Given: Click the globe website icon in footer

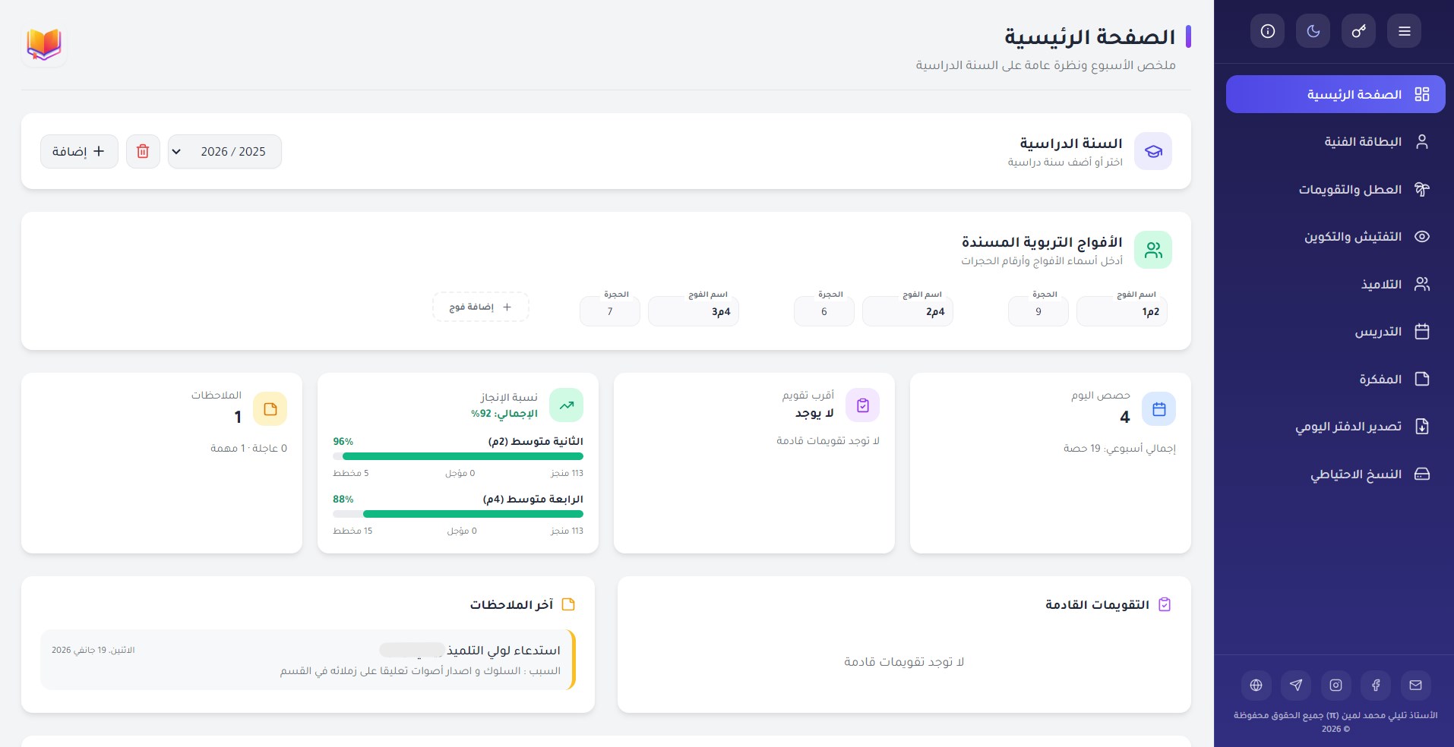Looking at the screenshot, I should [x=1256, y=685].
